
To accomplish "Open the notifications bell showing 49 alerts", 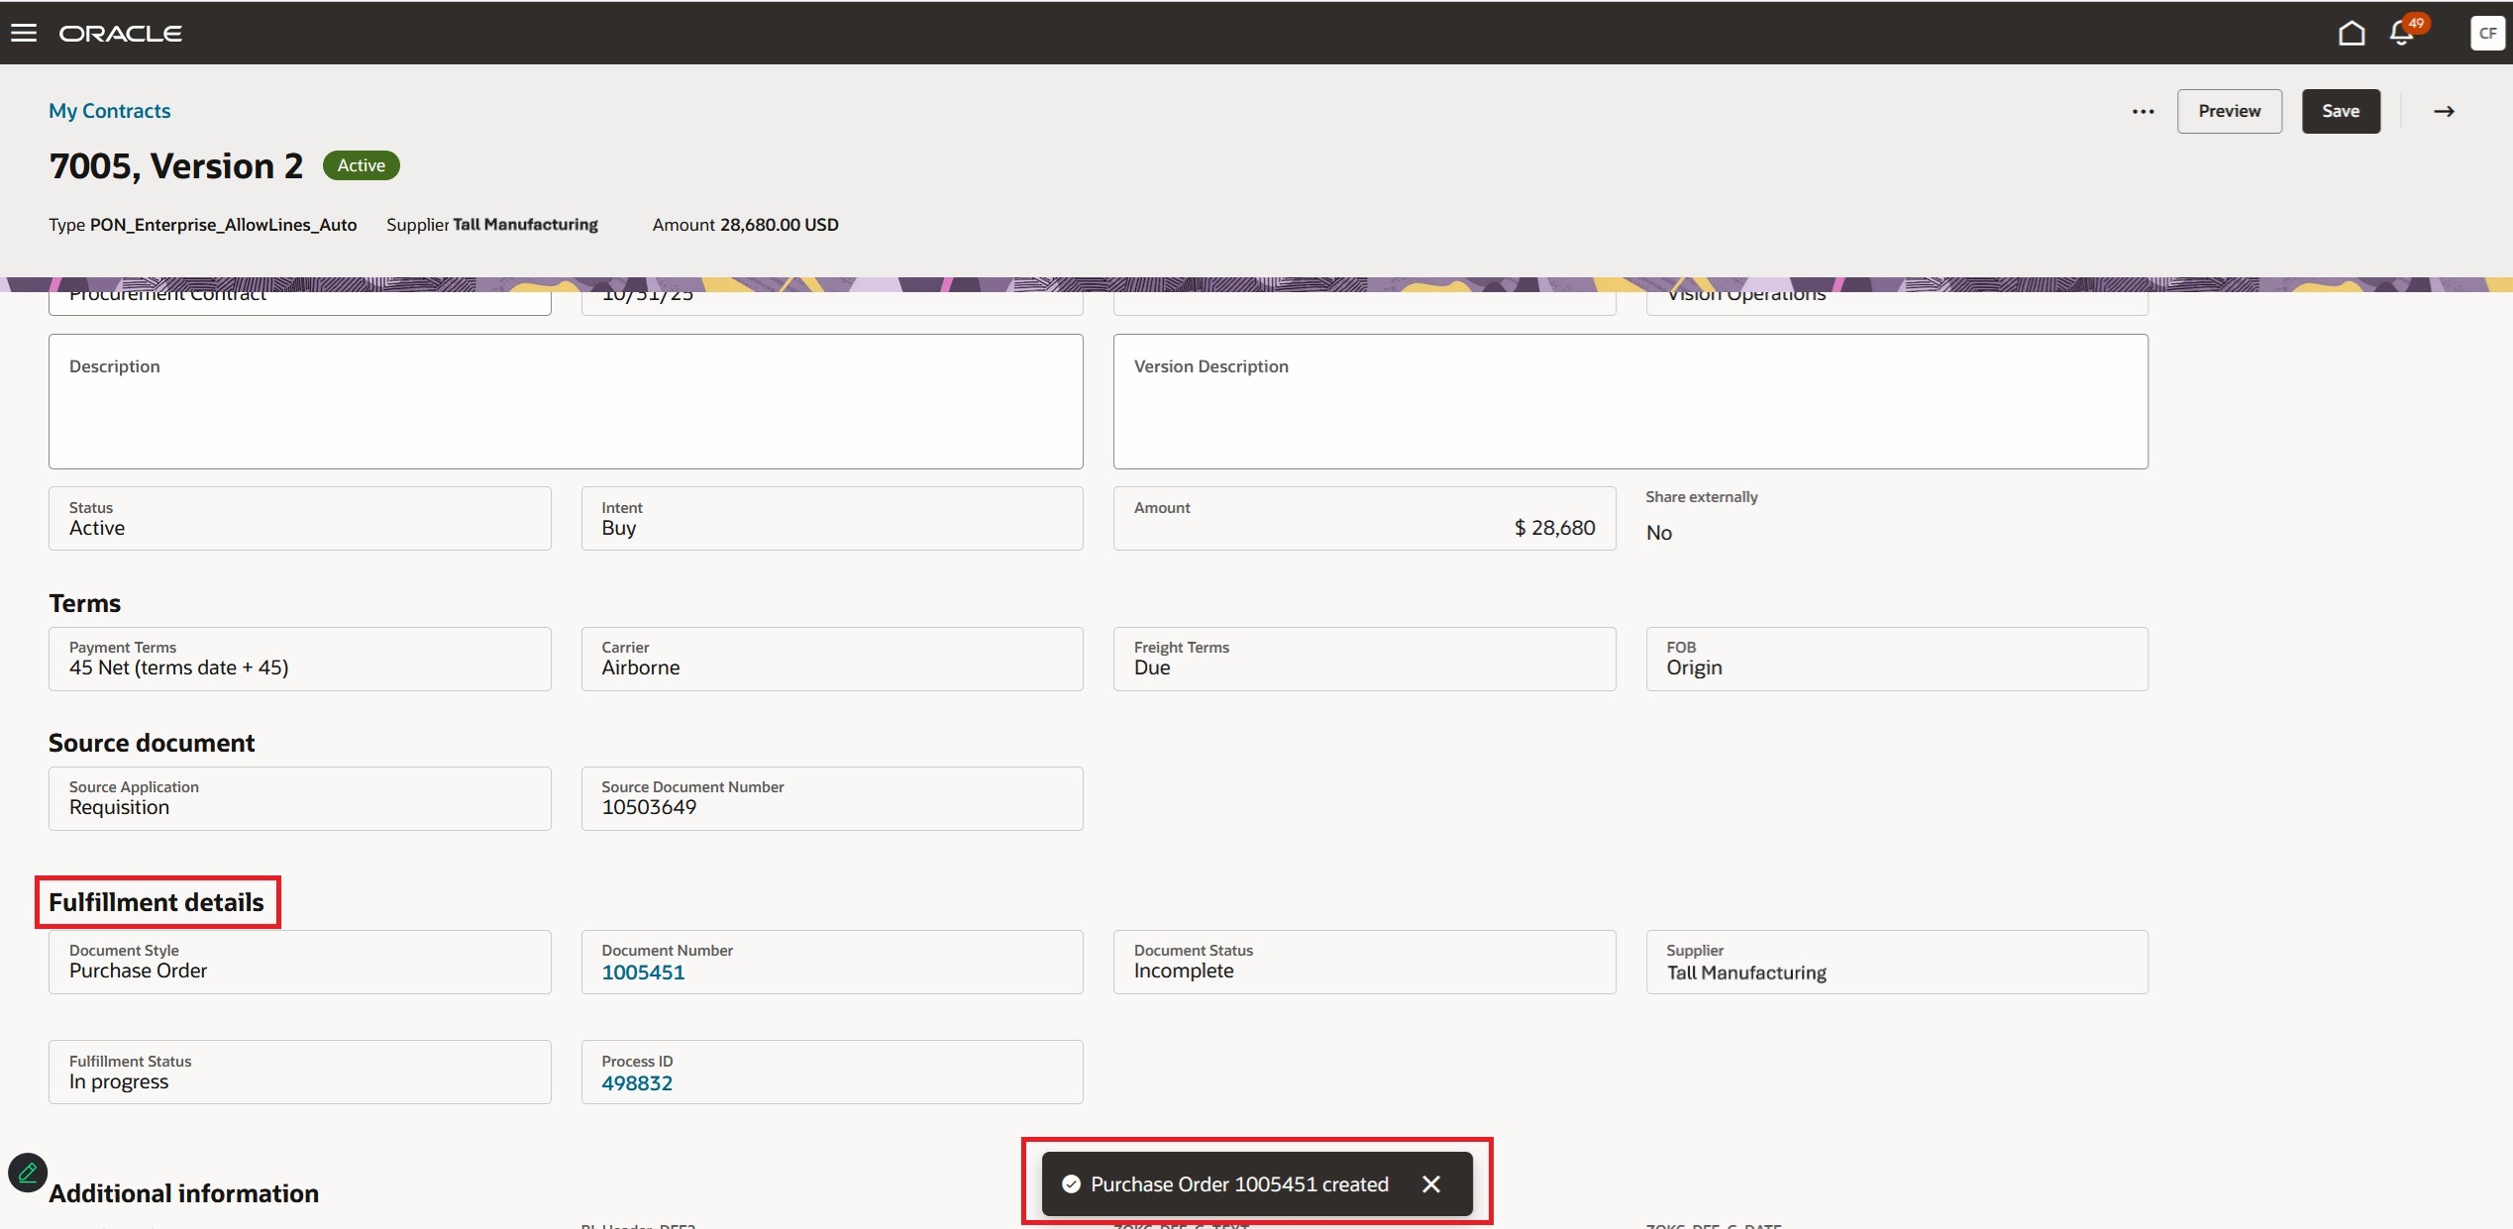I will 2401,32.
